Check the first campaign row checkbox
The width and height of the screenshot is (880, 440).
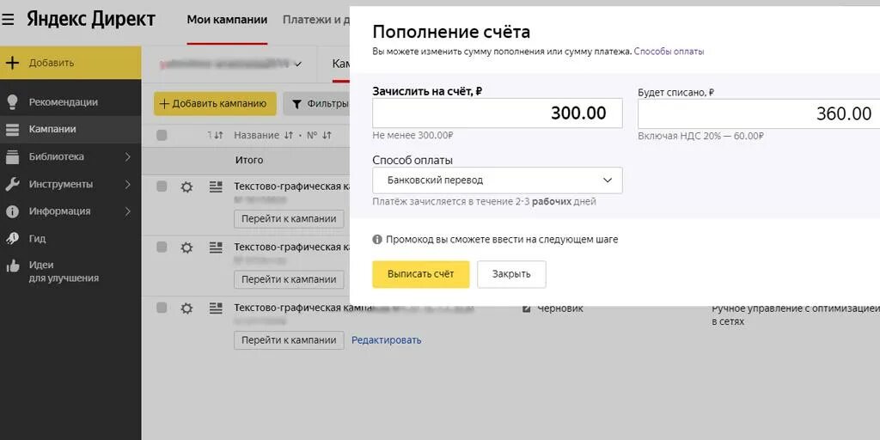click(x=162, y=186)
